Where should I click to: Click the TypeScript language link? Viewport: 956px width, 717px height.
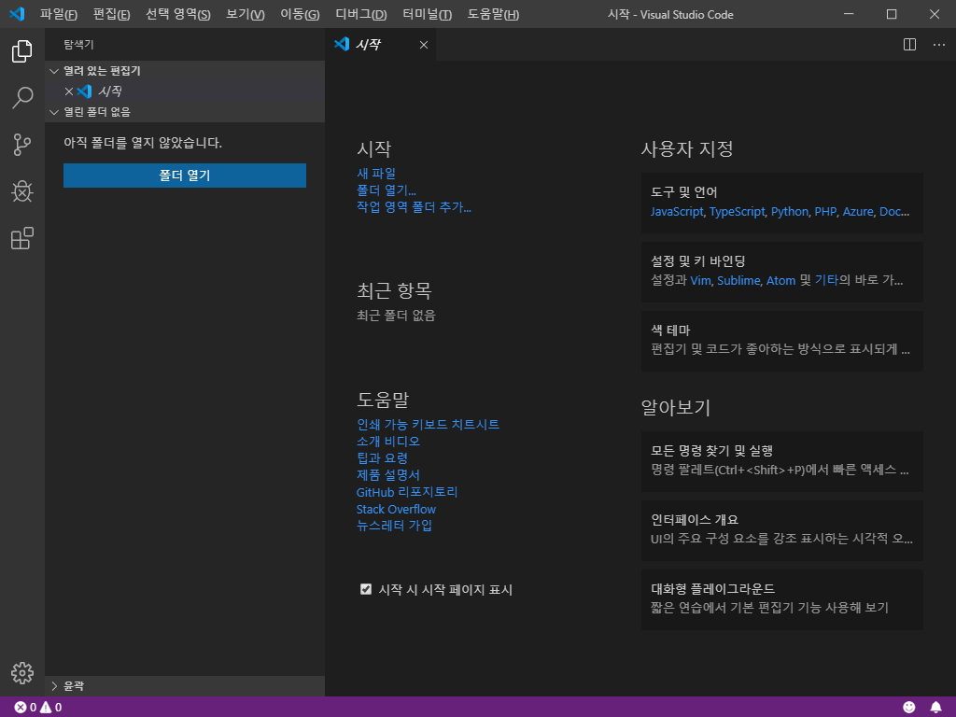(738, 212)
